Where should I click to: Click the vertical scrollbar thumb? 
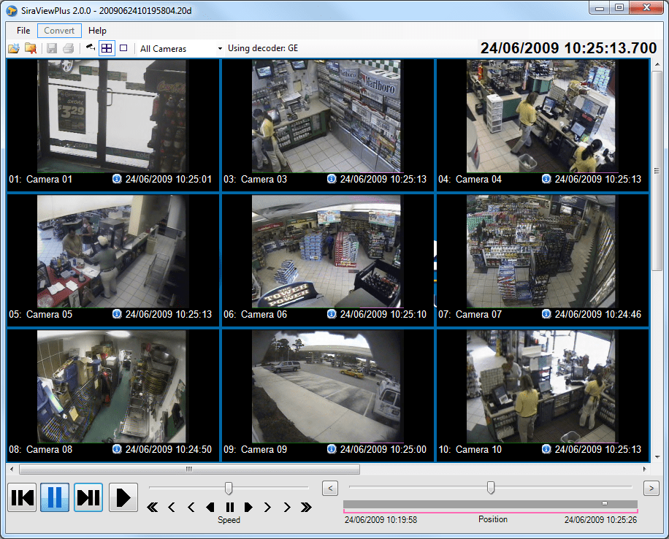657,171
